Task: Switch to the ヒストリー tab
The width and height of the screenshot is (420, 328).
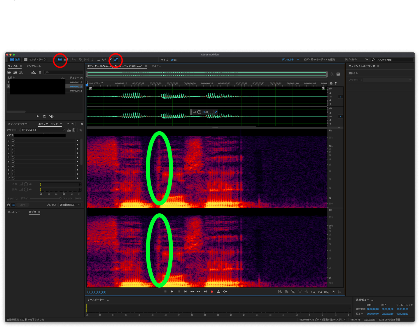Action: pos(14,212)
